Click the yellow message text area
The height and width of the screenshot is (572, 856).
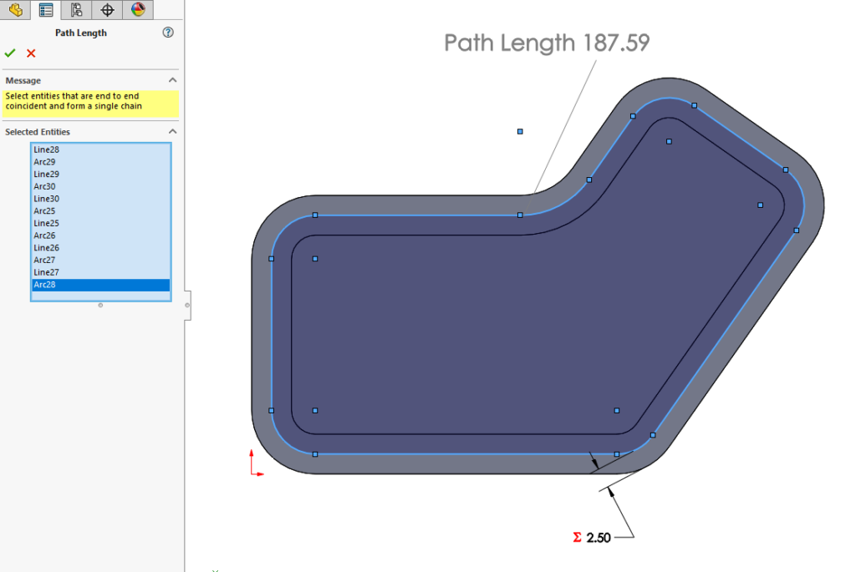point(87,101)
